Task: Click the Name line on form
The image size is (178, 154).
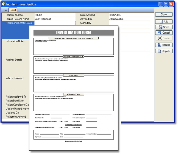Action: [x=50, y=134]
